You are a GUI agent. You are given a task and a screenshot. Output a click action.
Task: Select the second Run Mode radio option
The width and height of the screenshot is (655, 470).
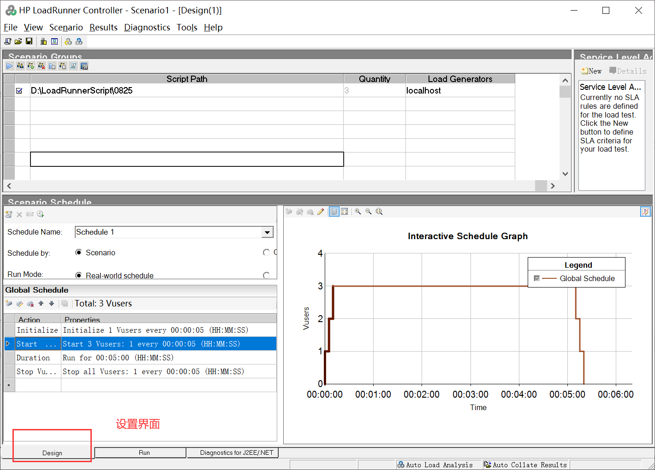[x=266, y=276]
